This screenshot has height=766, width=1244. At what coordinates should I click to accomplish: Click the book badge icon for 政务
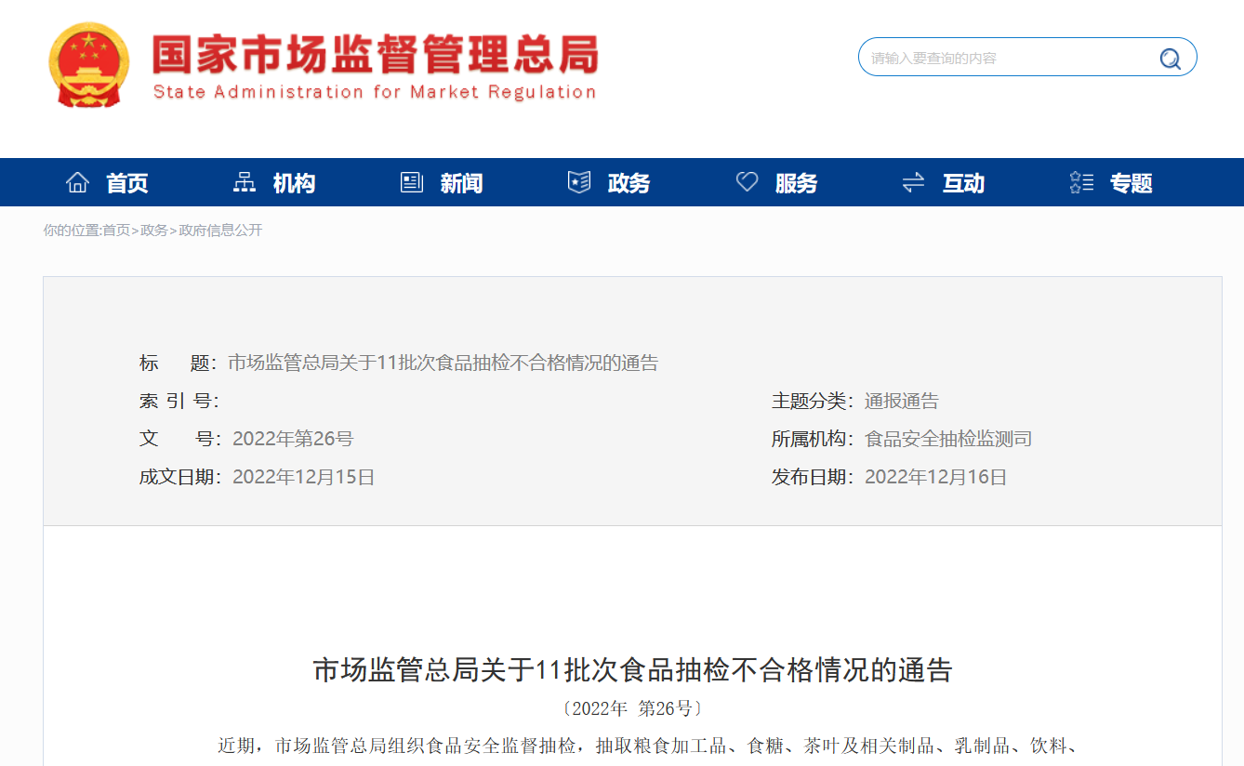point(579,182)
